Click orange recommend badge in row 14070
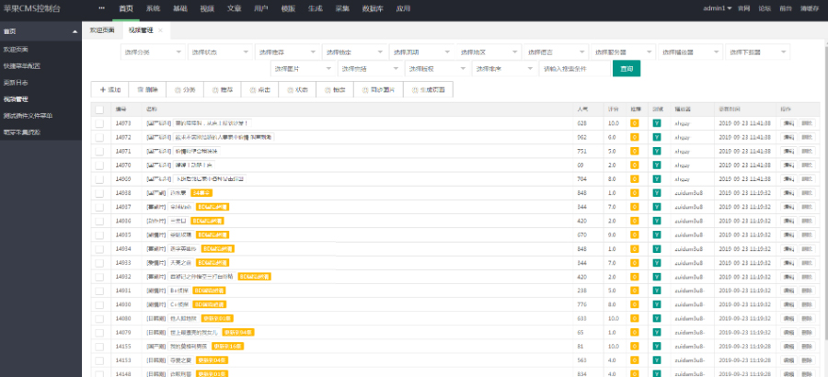 pos(634,165)
